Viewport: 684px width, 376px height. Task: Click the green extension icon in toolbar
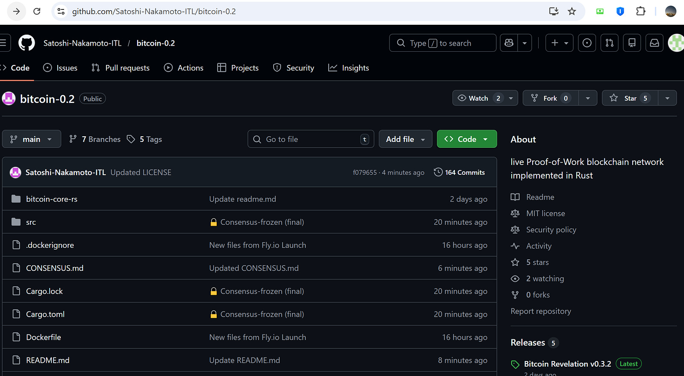tap(600, 12)
